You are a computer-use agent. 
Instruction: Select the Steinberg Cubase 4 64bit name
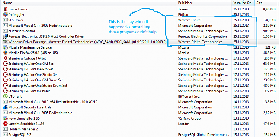pos(27,58)
